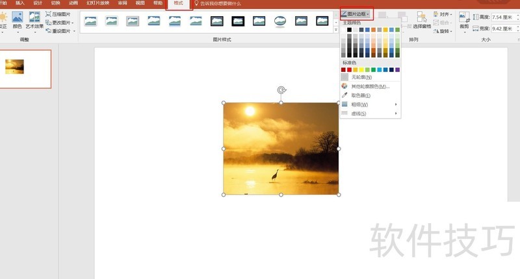Open the 更改图片 dropdown arrow
Screen dimensions: 520x279
click(x=73, y=23)
